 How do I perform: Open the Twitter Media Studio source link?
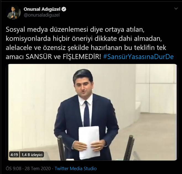pyautogui.click(x=76, y=168)
